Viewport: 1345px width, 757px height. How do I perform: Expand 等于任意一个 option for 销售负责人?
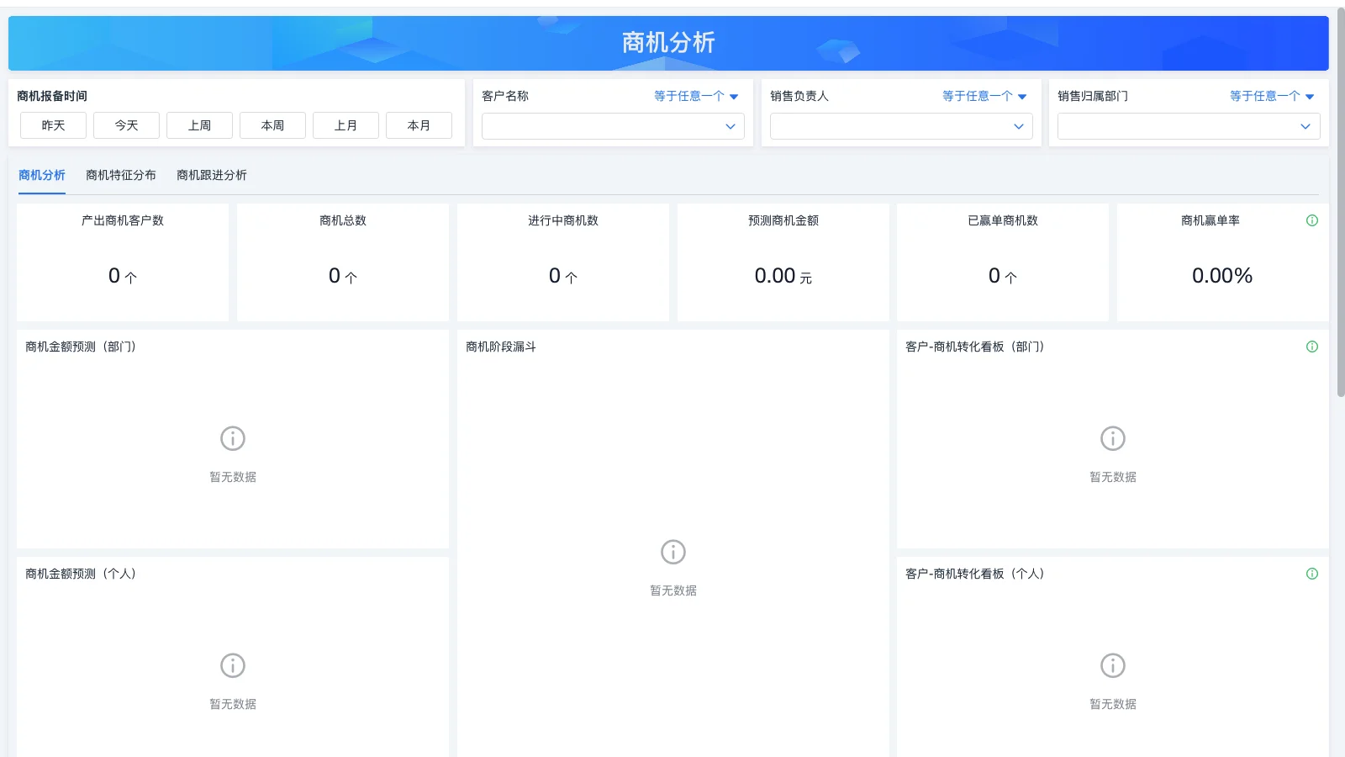click(982, 96)
